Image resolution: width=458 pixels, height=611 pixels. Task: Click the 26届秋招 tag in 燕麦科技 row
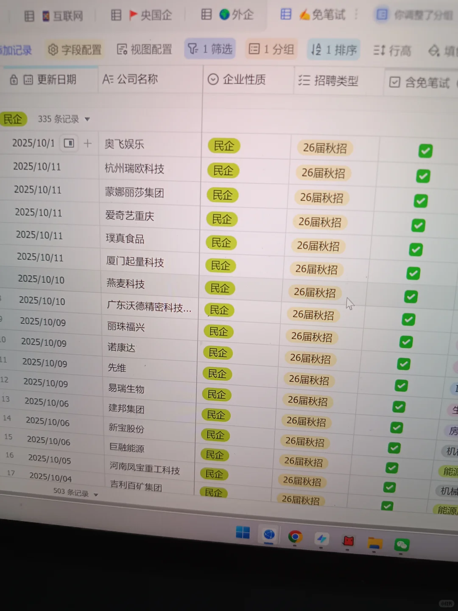pyautogui.click(x=315, y=292)
